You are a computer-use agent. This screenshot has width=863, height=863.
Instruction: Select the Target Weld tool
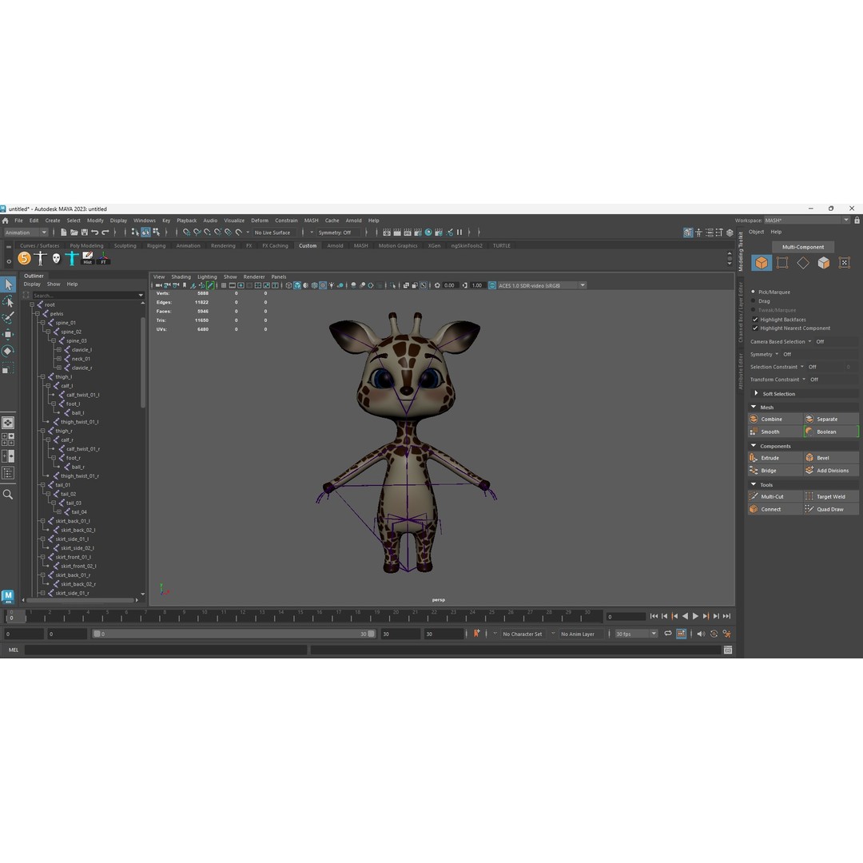click(x=831, y=496)
